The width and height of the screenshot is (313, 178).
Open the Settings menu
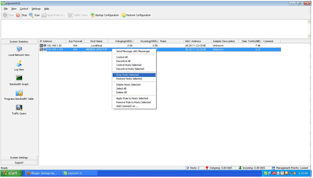pos(36,9)
